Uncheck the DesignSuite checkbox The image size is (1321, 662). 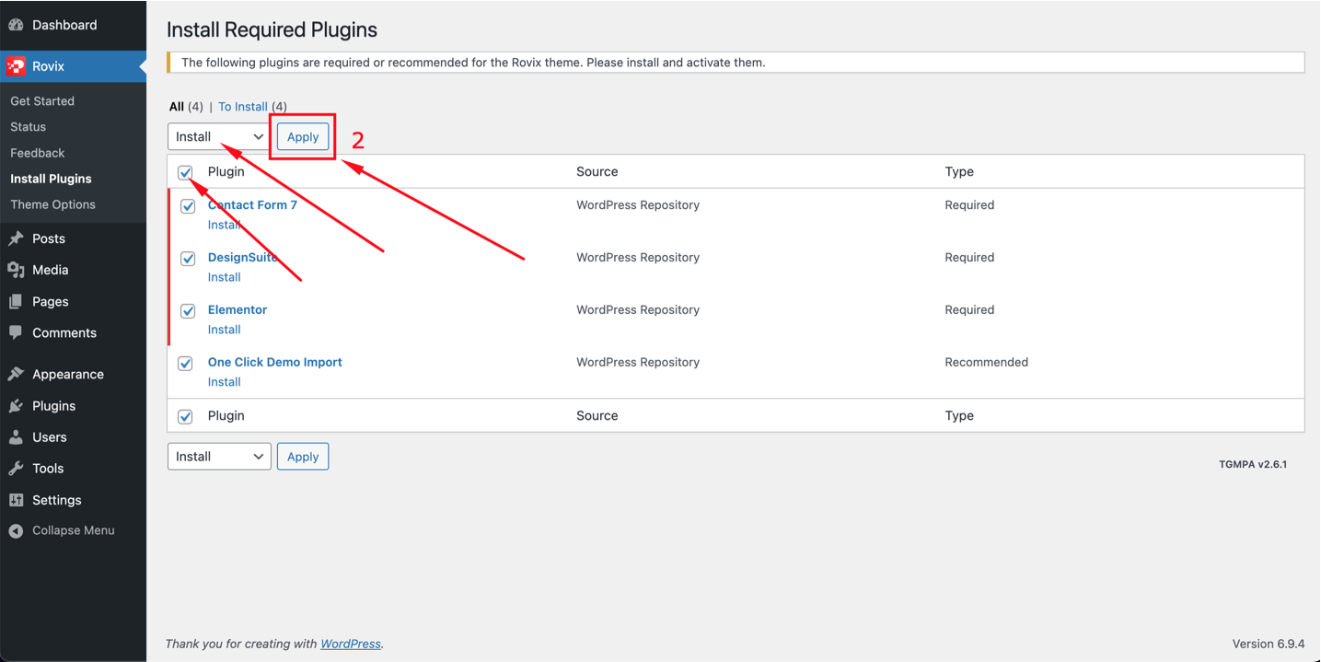(188, 259)
